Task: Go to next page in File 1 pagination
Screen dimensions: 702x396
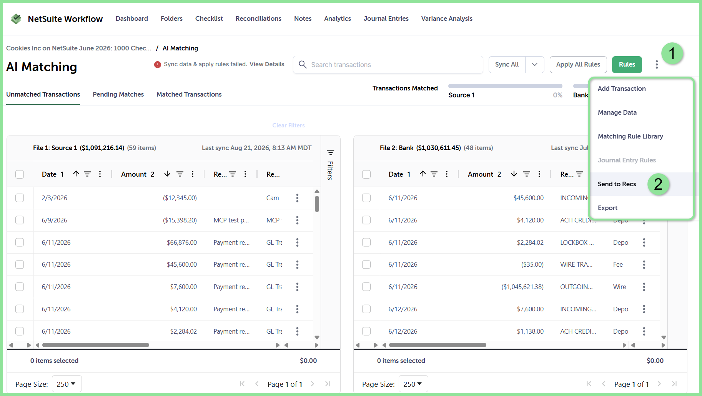Action: (x=313, y=384)
